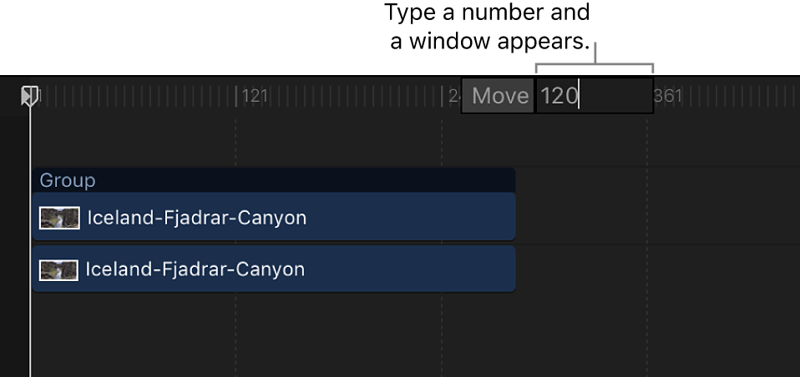Click the second Iceland-Fjadrar-Canyon clip thumbnail
This screenshot has height=377, width=800.
pos(58,270)
